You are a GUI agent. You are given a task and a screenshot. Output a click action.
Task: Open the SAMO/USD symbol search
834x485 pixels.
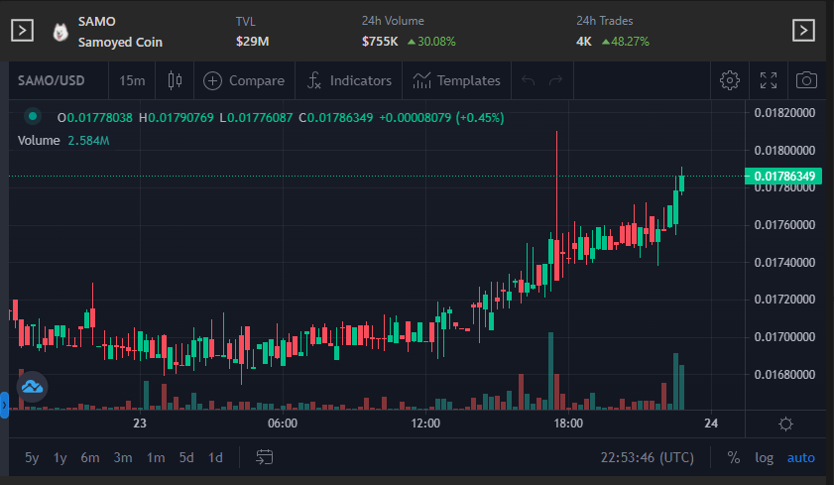pos(51,81)
